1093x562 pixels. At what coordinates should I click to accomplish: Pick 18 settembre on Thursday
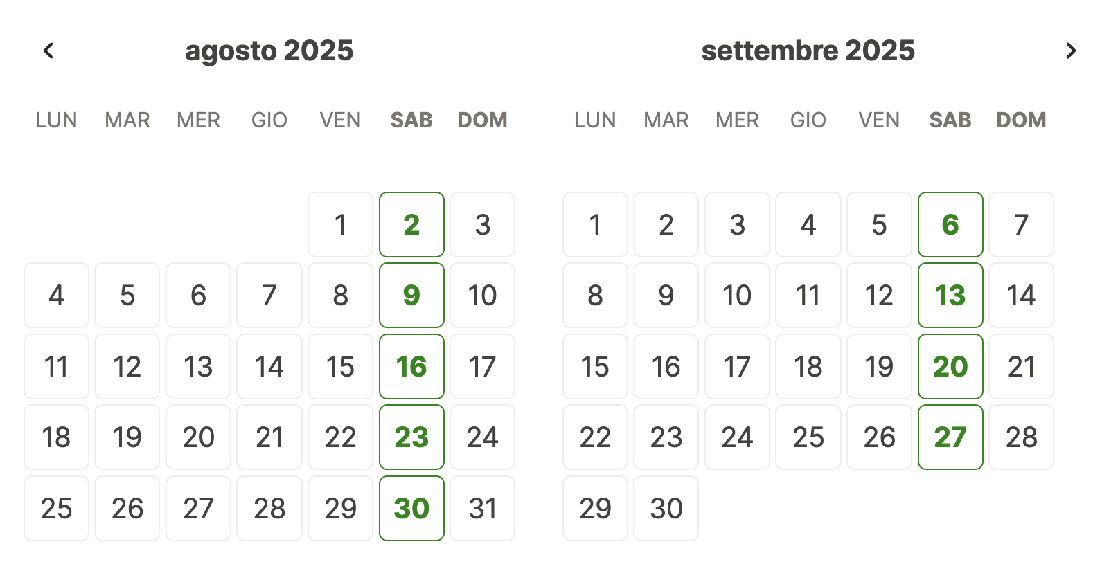click(x=808, y=366)
